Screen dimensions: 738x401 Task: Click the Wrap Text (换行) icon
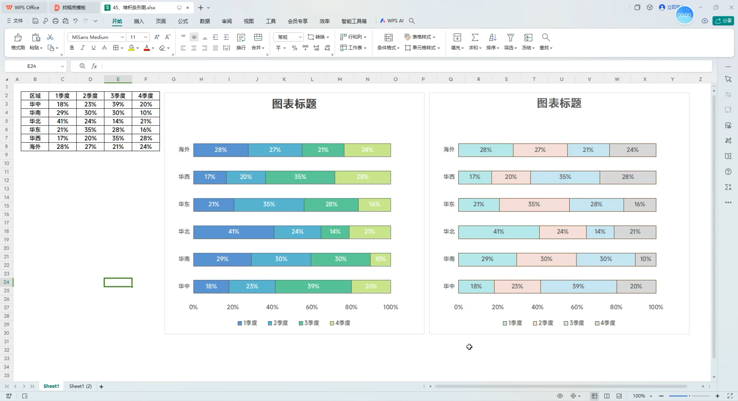pos(241,38)
